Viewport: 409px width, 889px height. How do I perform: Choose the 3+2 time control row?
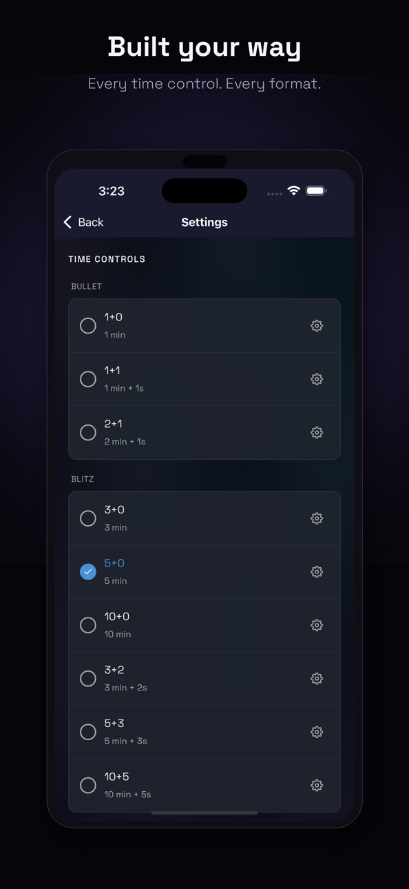tap(204, 679)
